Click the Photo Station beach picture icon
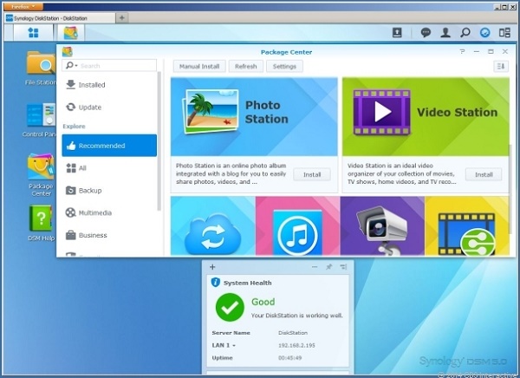520x378 pixels. [x=211, y=112]
